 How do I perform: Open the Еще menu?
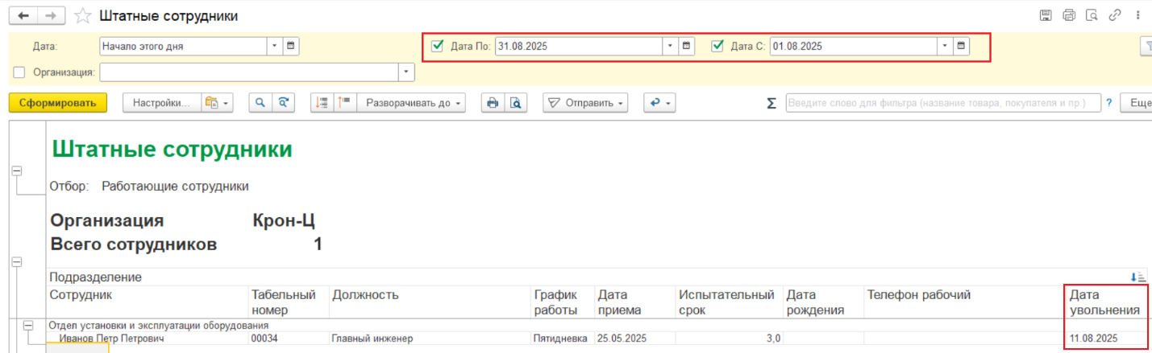(1139, 103)
